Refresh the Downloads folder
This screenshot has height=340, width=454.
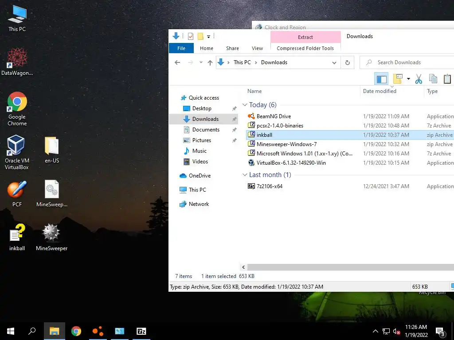coord(348,62)
